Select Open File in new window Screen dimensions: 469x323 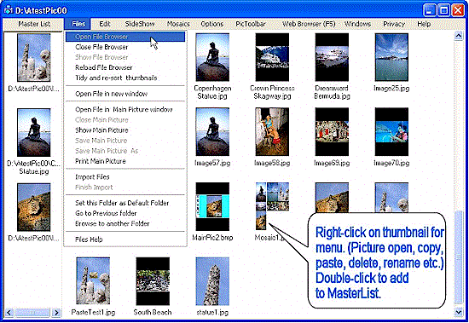125,94
